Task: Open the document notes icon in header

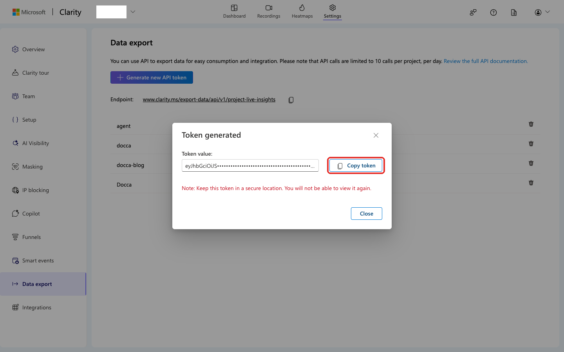Action: [x=514, y=13]
